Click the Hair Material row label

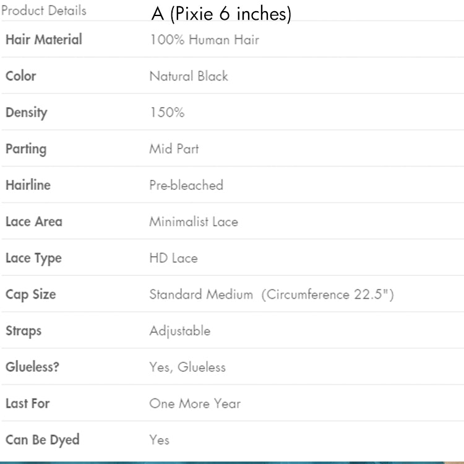point(44,40)
